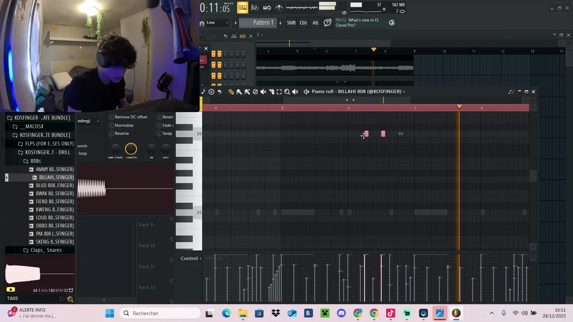
Task: Toggle the typing keyboard to piano icon
Action: click(243, 7)
